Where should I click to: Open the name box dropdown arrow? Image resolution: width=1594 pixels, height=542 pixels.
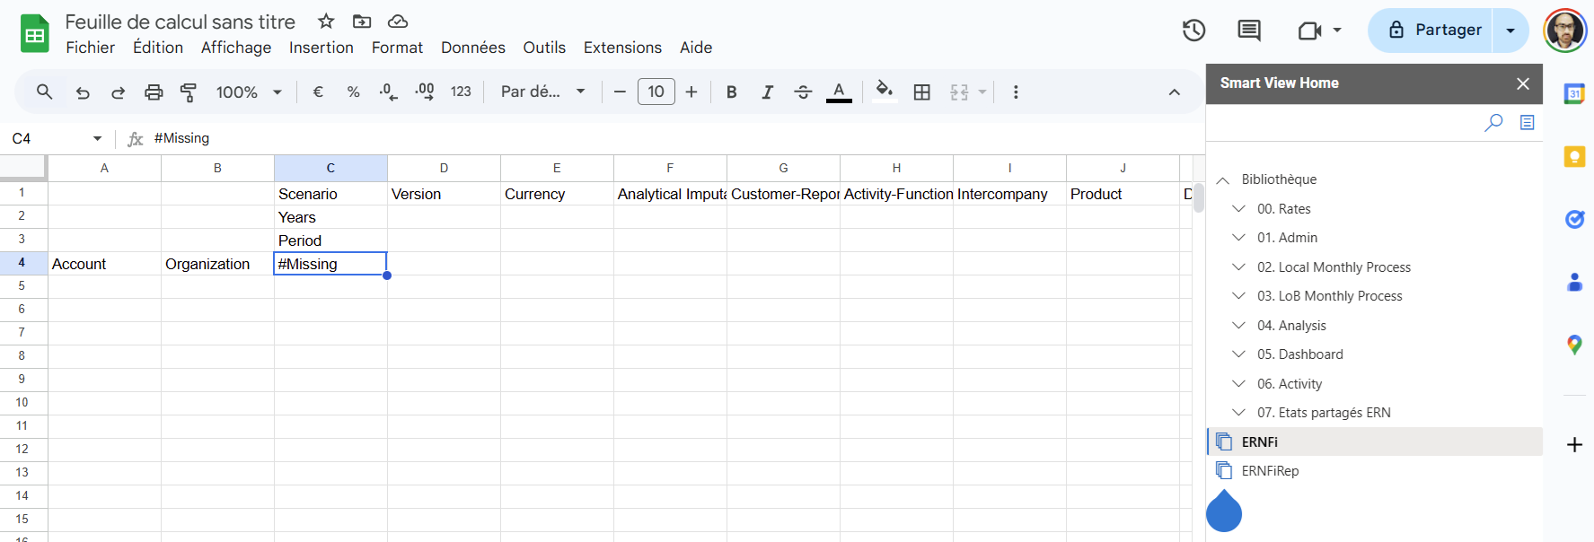(x=97, y=138)
